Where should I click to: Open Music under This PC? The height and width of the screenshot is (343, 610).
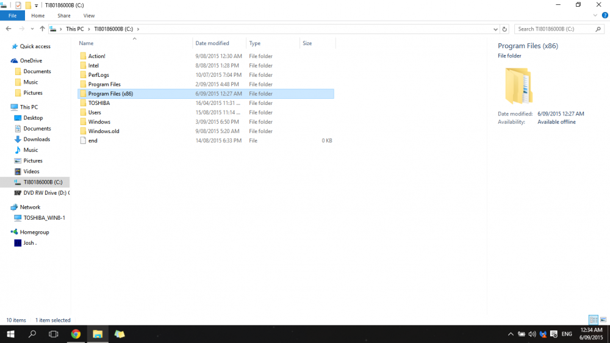pyautogui.click(x=30, y=150)
